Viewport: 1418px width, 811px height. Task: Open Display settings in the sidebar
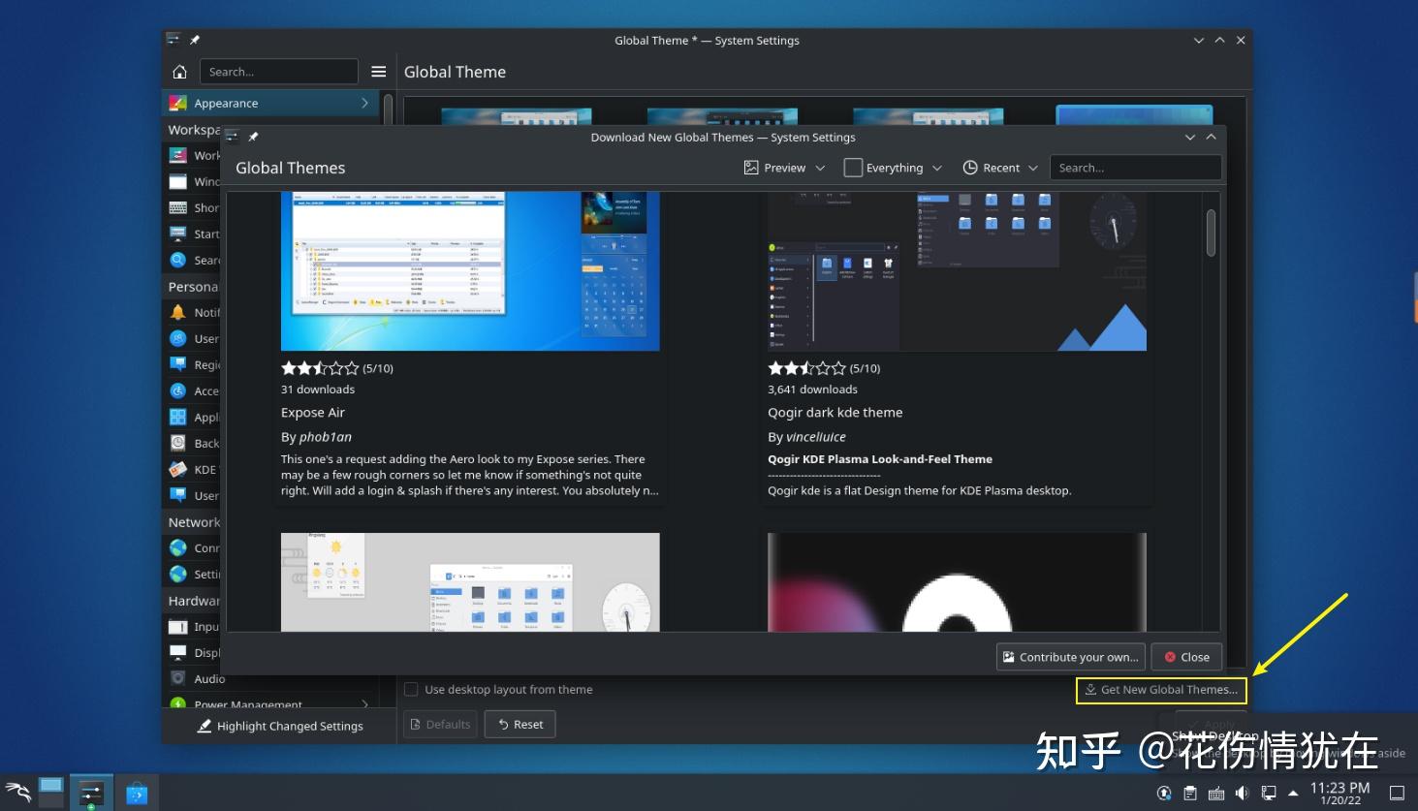(x=177, y=652)
